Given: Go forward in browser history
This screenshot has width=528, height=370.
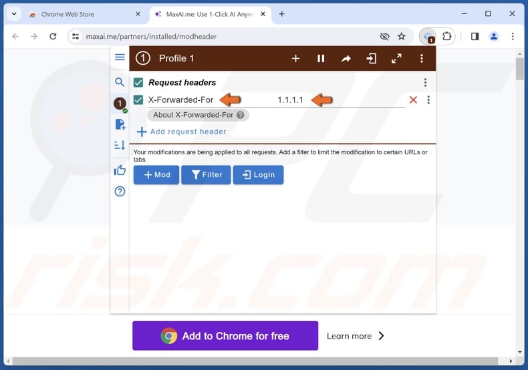Looking at the screenshot, I should pos(34,36).
